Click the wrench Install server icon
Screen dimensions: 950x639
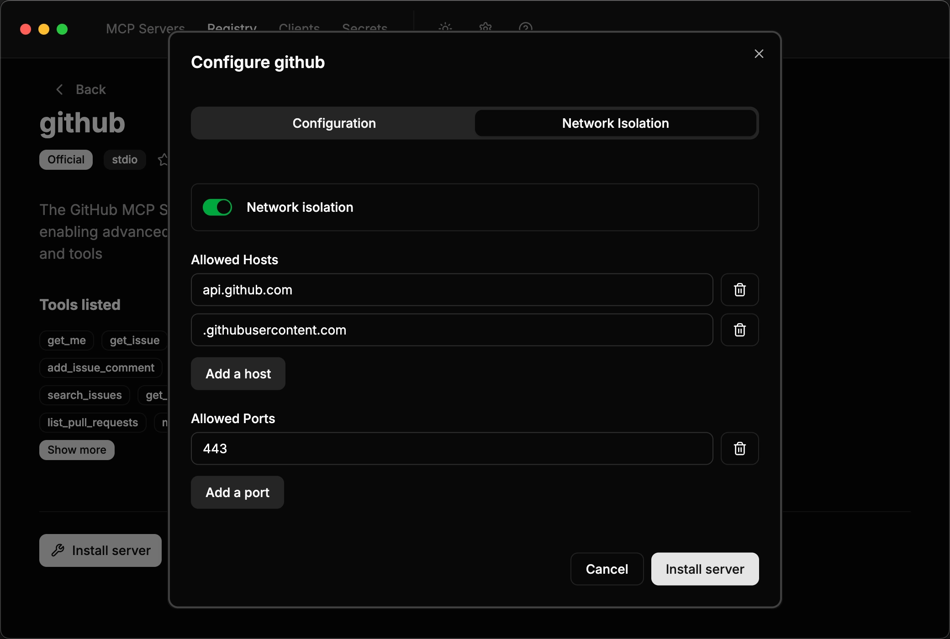(x=58, y=550)
